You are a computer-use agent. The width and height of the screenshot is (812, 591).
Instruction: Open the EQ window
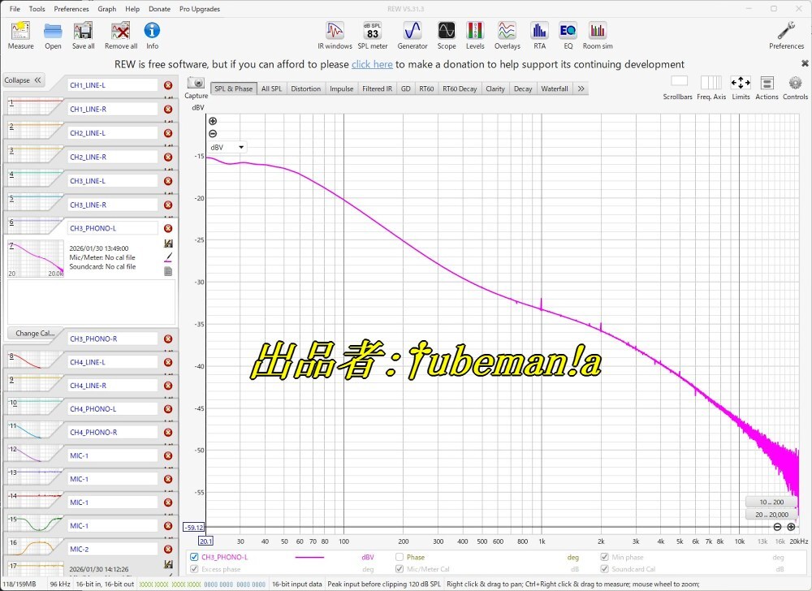568,35
